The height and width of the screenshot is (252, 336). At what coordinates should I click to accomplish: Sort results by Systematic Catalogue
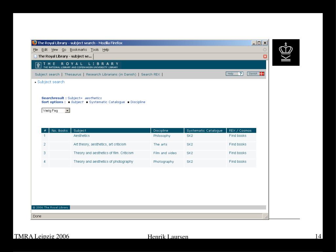(x=107, y=102)
